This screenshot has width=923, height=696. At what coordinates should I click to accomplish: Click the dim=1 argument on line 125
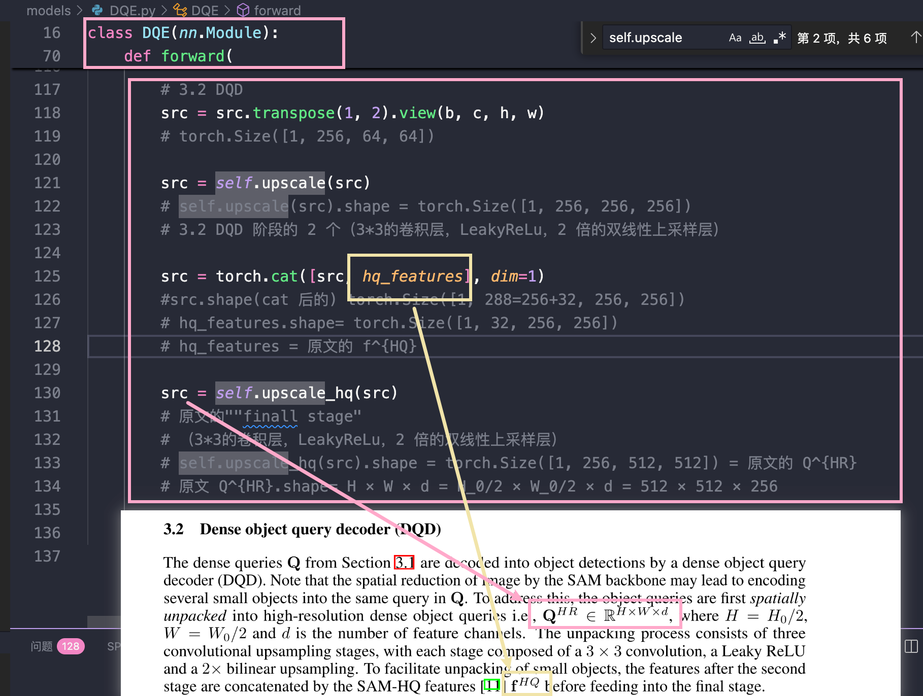[513, 276]
